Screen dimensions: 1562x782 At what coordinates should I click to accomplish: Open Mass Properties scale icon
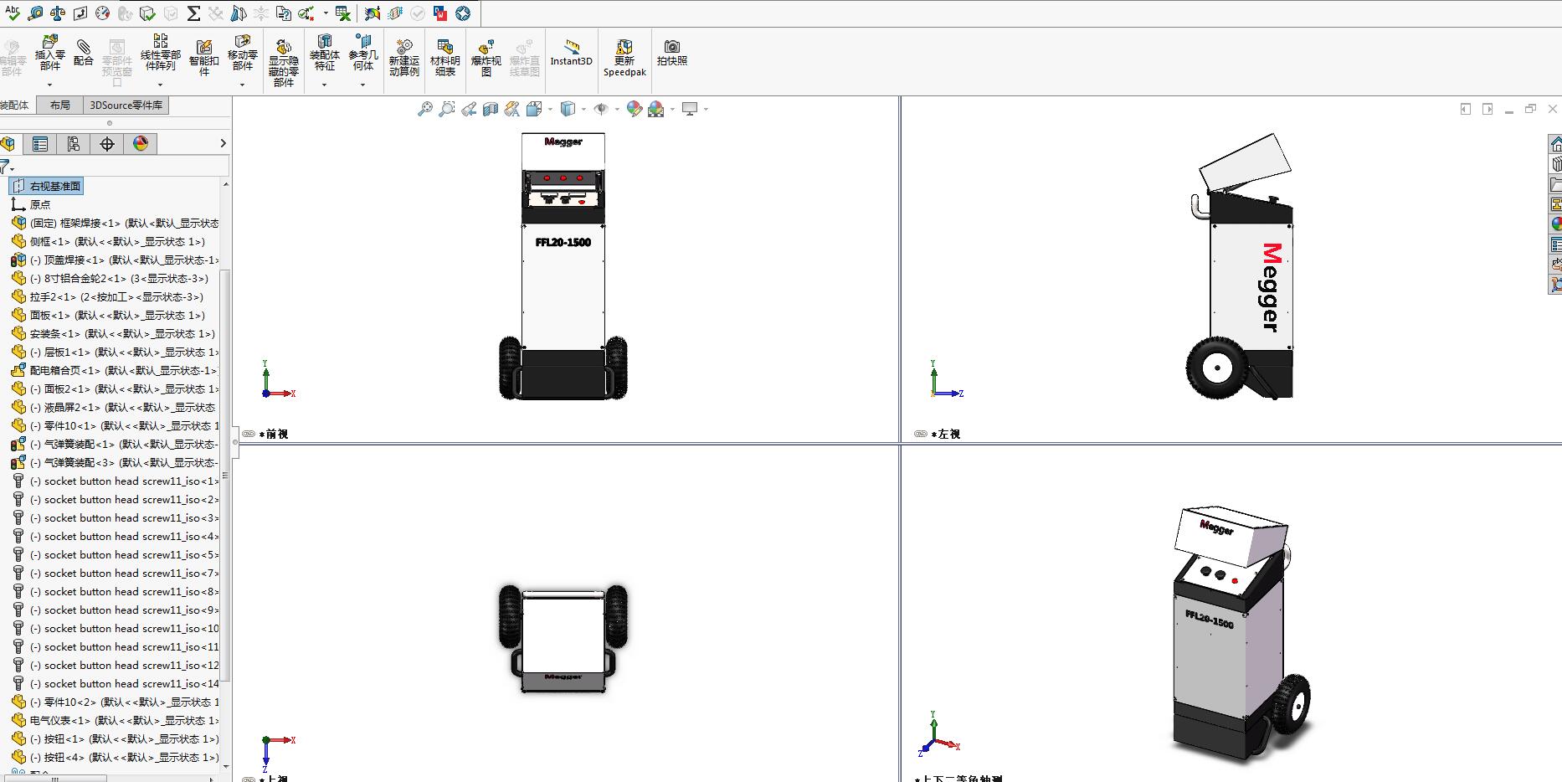(x=58, y=13)
